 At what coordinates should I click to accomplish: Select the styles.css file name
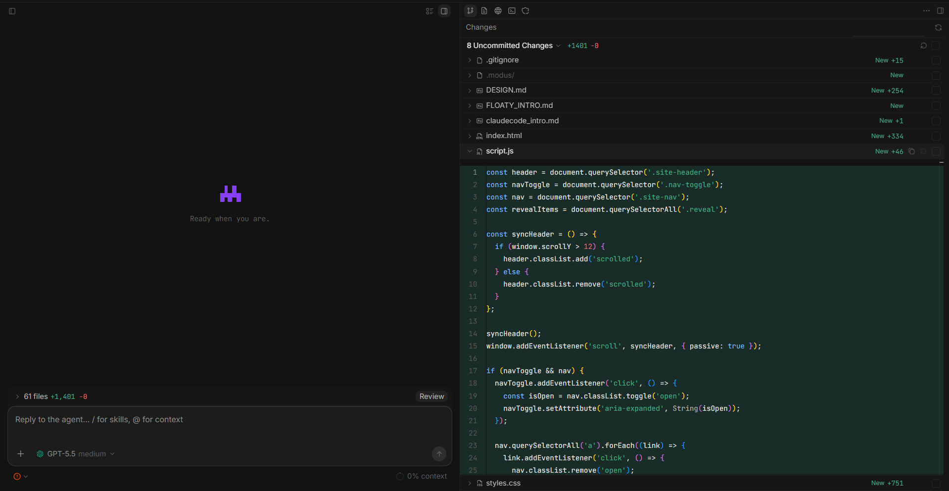503,483
